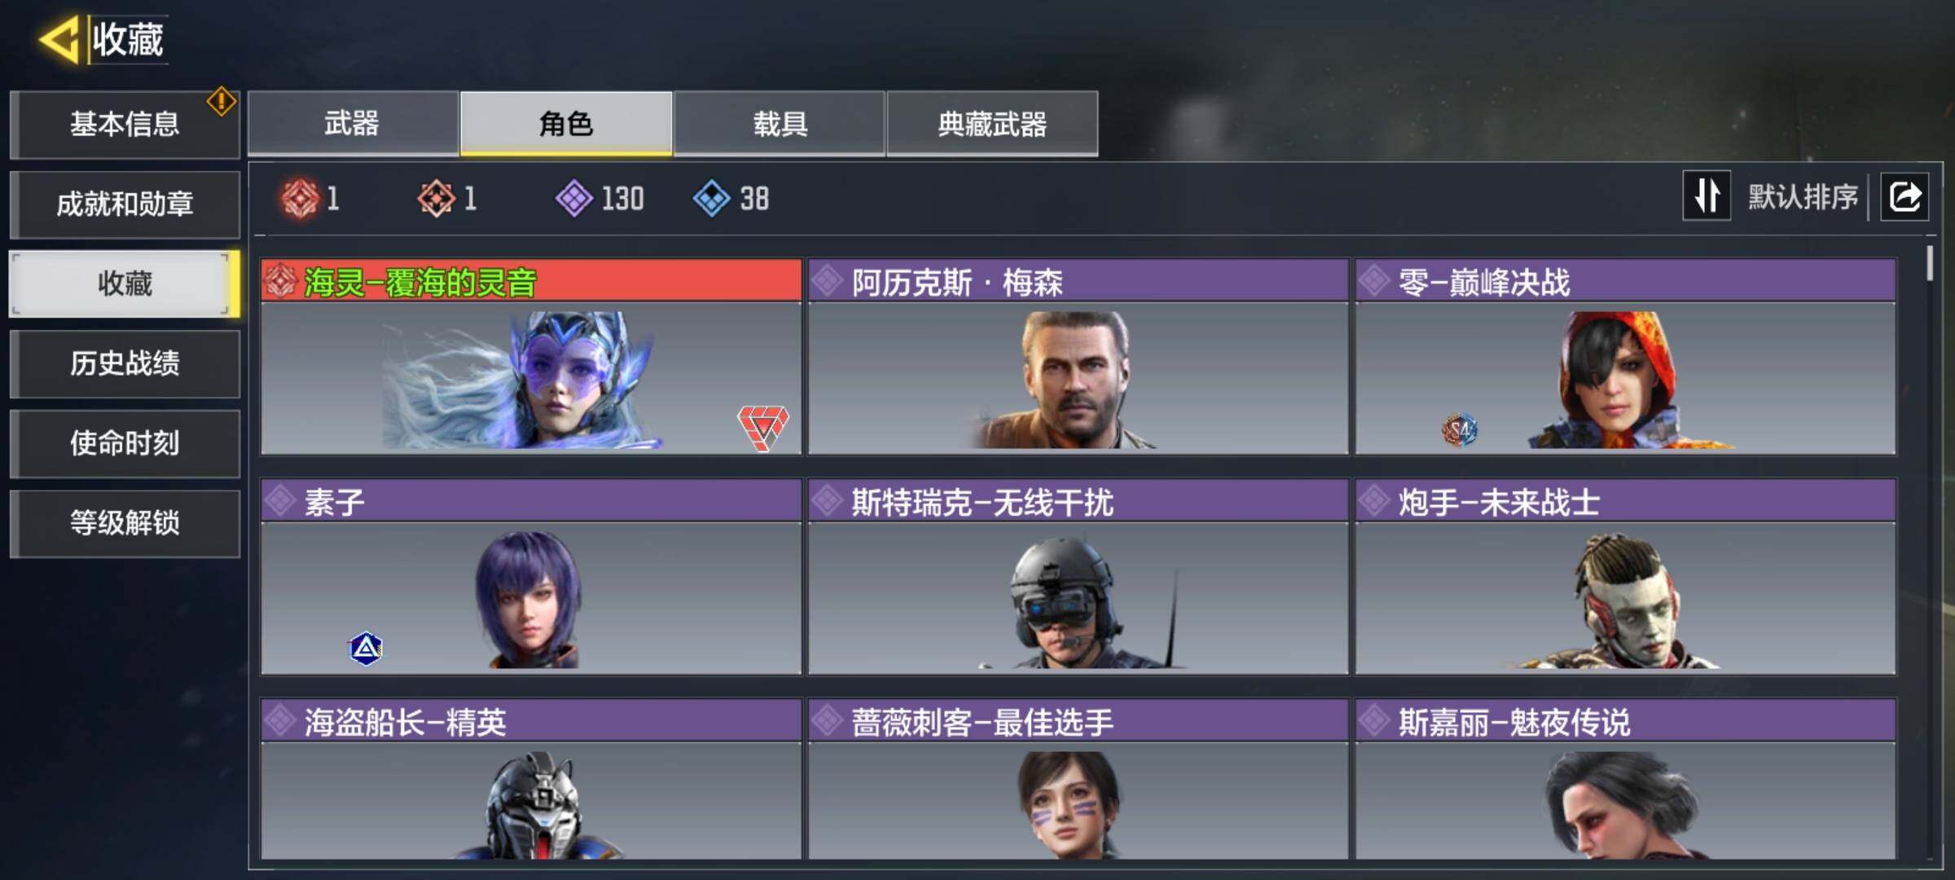
Task: Switch to the 载具 tab
Action: coord(780,123)
